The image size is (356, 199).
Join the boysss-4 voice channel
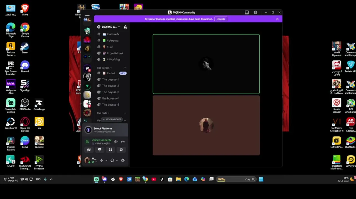point(112,98)
